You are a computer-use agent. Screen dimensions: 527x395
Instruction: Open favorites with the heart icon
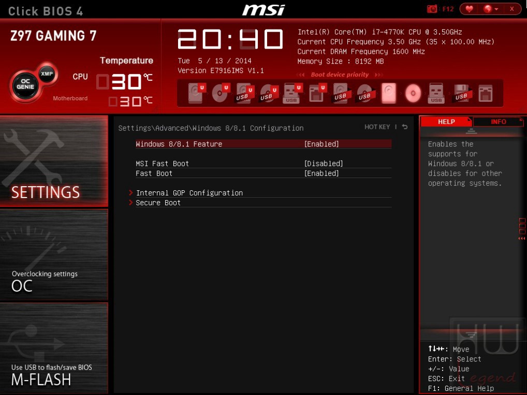[469, 9]
